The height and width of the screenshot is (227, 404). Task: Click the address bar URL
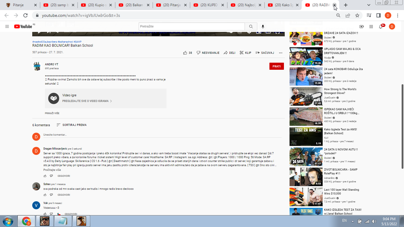(81, 15)
